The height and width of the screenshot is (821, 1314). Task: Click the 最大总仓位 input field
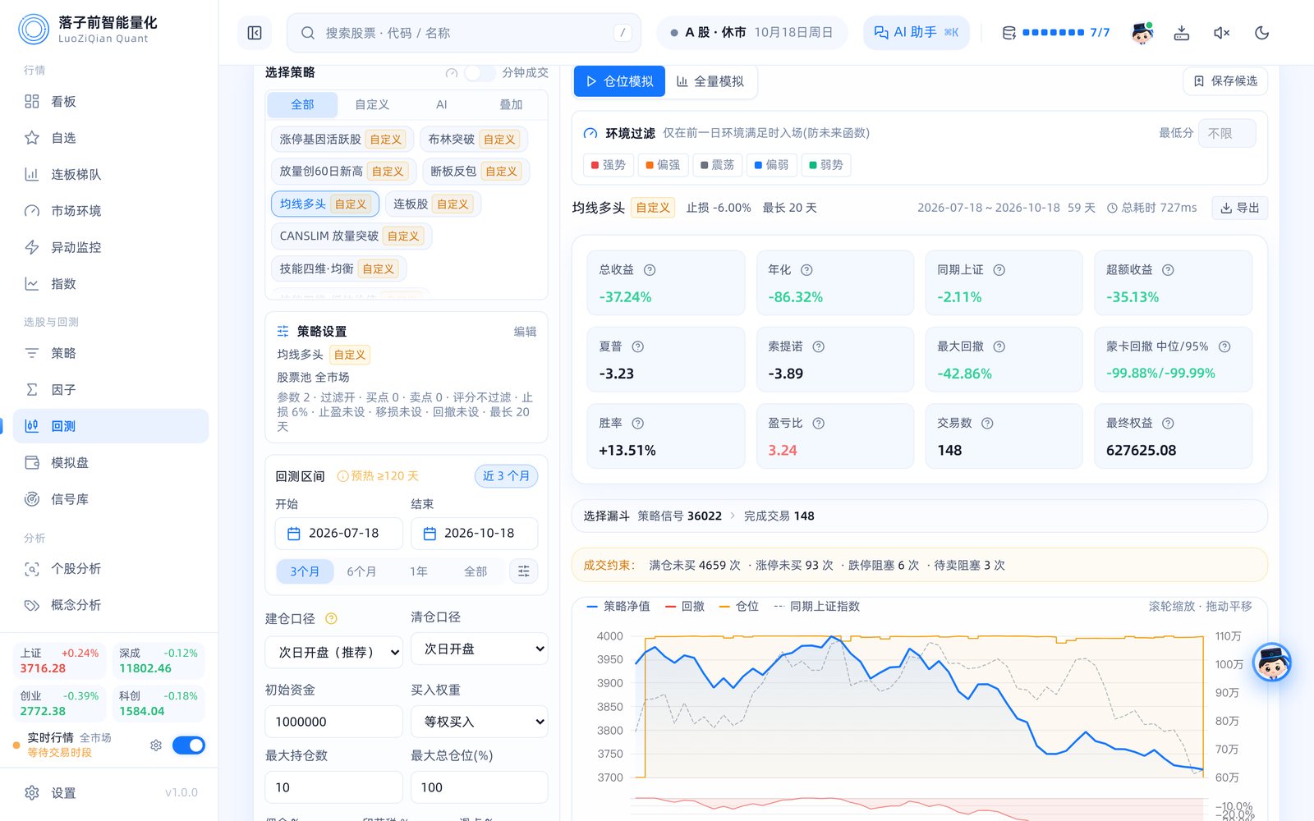(x=479, y=787)
